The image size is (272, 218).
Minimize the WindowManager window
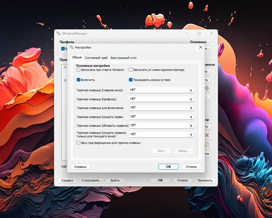click(x=187, y=33)
